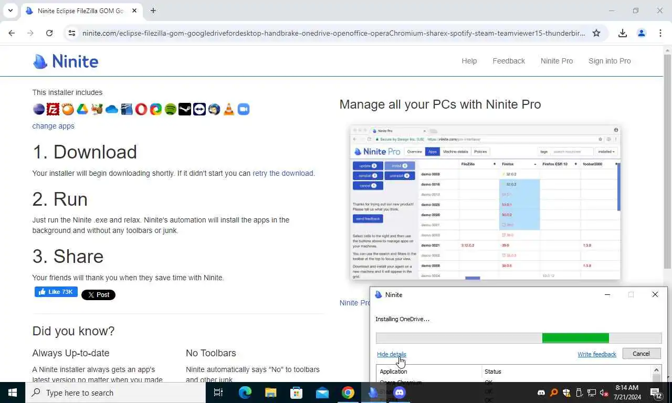
Task: Click the OpenOffice icon
Action: click(x=127, y=109)
